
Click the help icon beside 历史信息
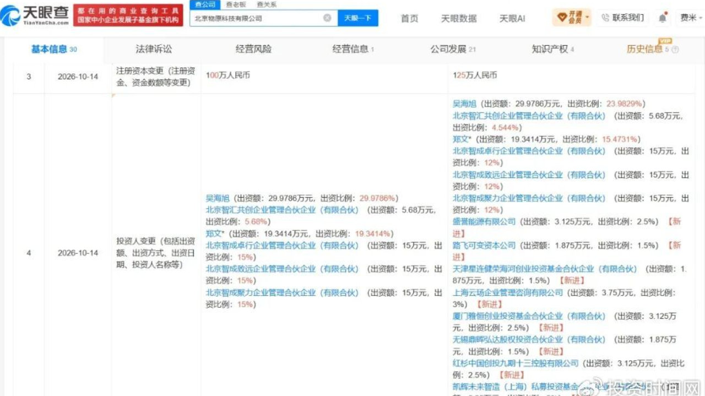coord(676,50)
